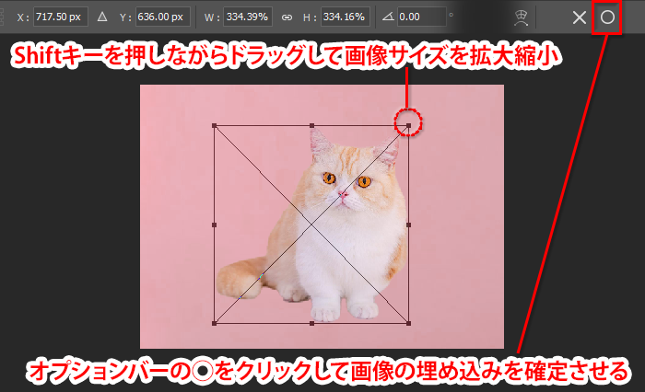645x392 pixels.
Task: Toggle the maintain aspect ratio link icon
Action: pos(287,17)
